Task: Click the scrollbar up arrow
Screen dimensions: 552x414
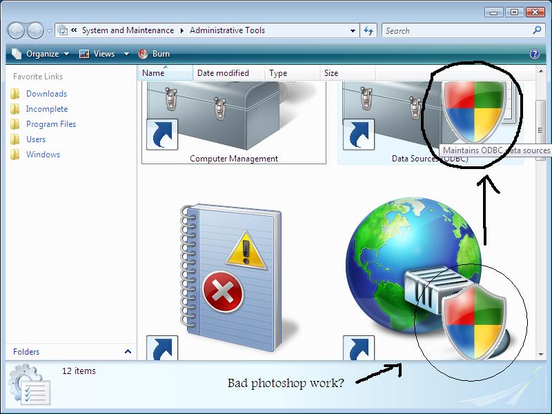Action: (541, 72)
